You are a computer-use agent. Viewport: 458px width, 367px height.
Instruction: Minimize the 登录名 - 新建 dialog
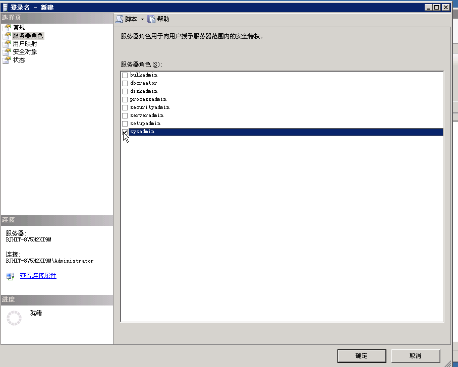click(428, 8)
